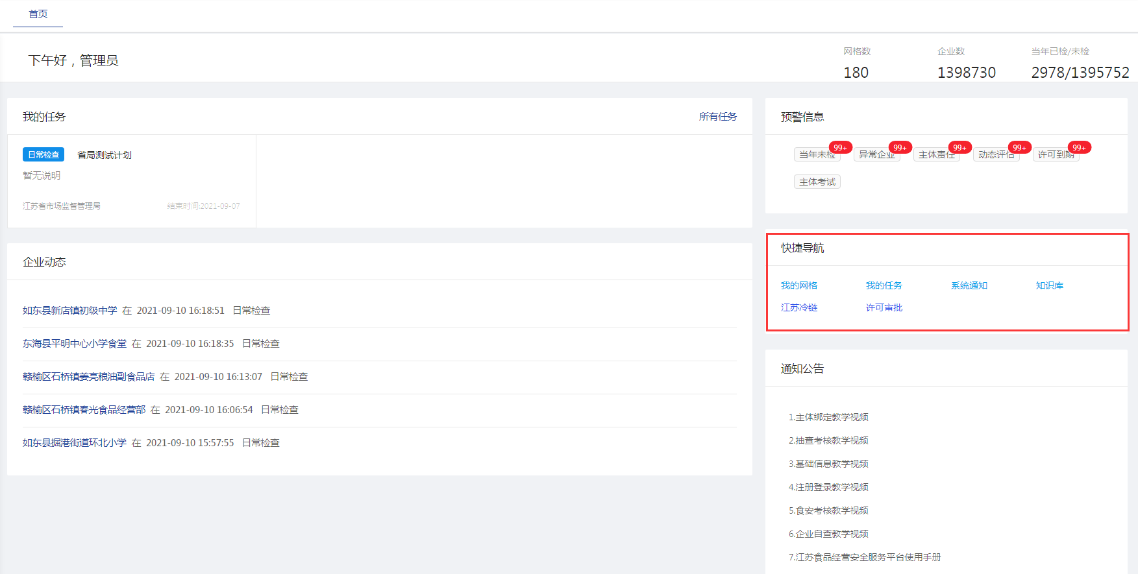Go to 我的网格 quick link

tap(799, 285)
